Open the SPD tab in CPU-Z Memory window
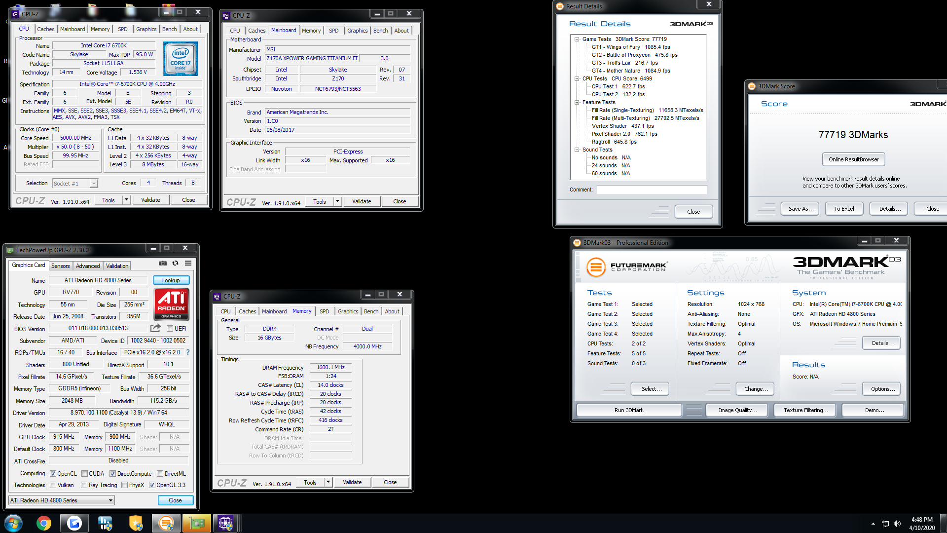The width and height of the screenshot is (947, 533). pos(324,311)
